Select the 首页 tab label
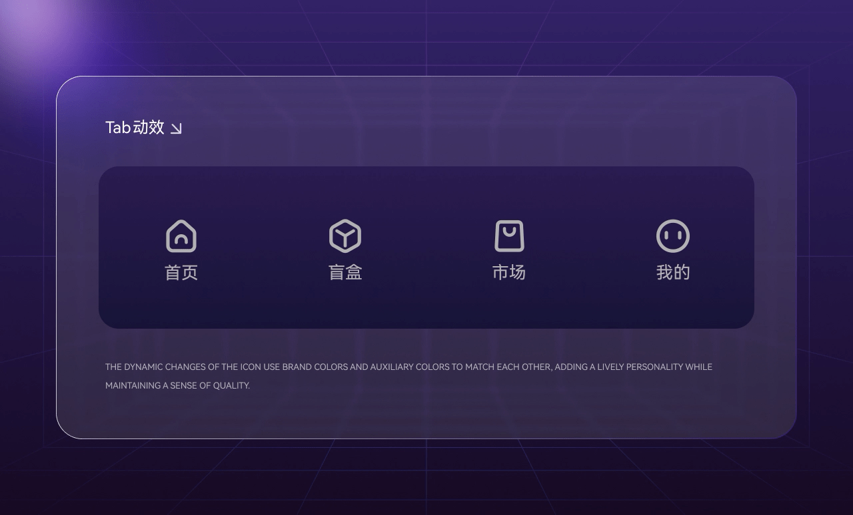The height and width of the screenshot is (515, 853). [181, 272]
